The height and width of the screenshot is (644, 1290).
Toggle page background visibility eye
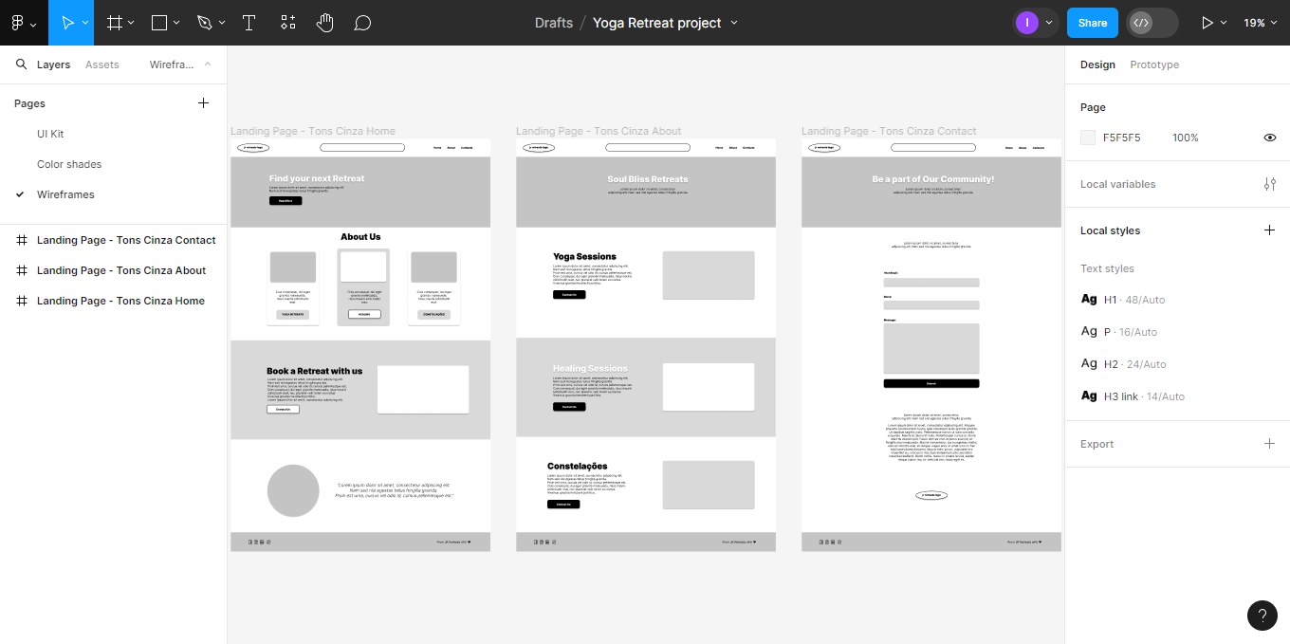click(x=1270, y=138)
